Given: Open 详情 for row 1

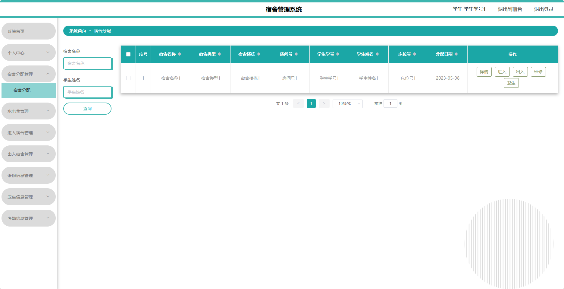Looking at the screenshot, I should point(484,72).
